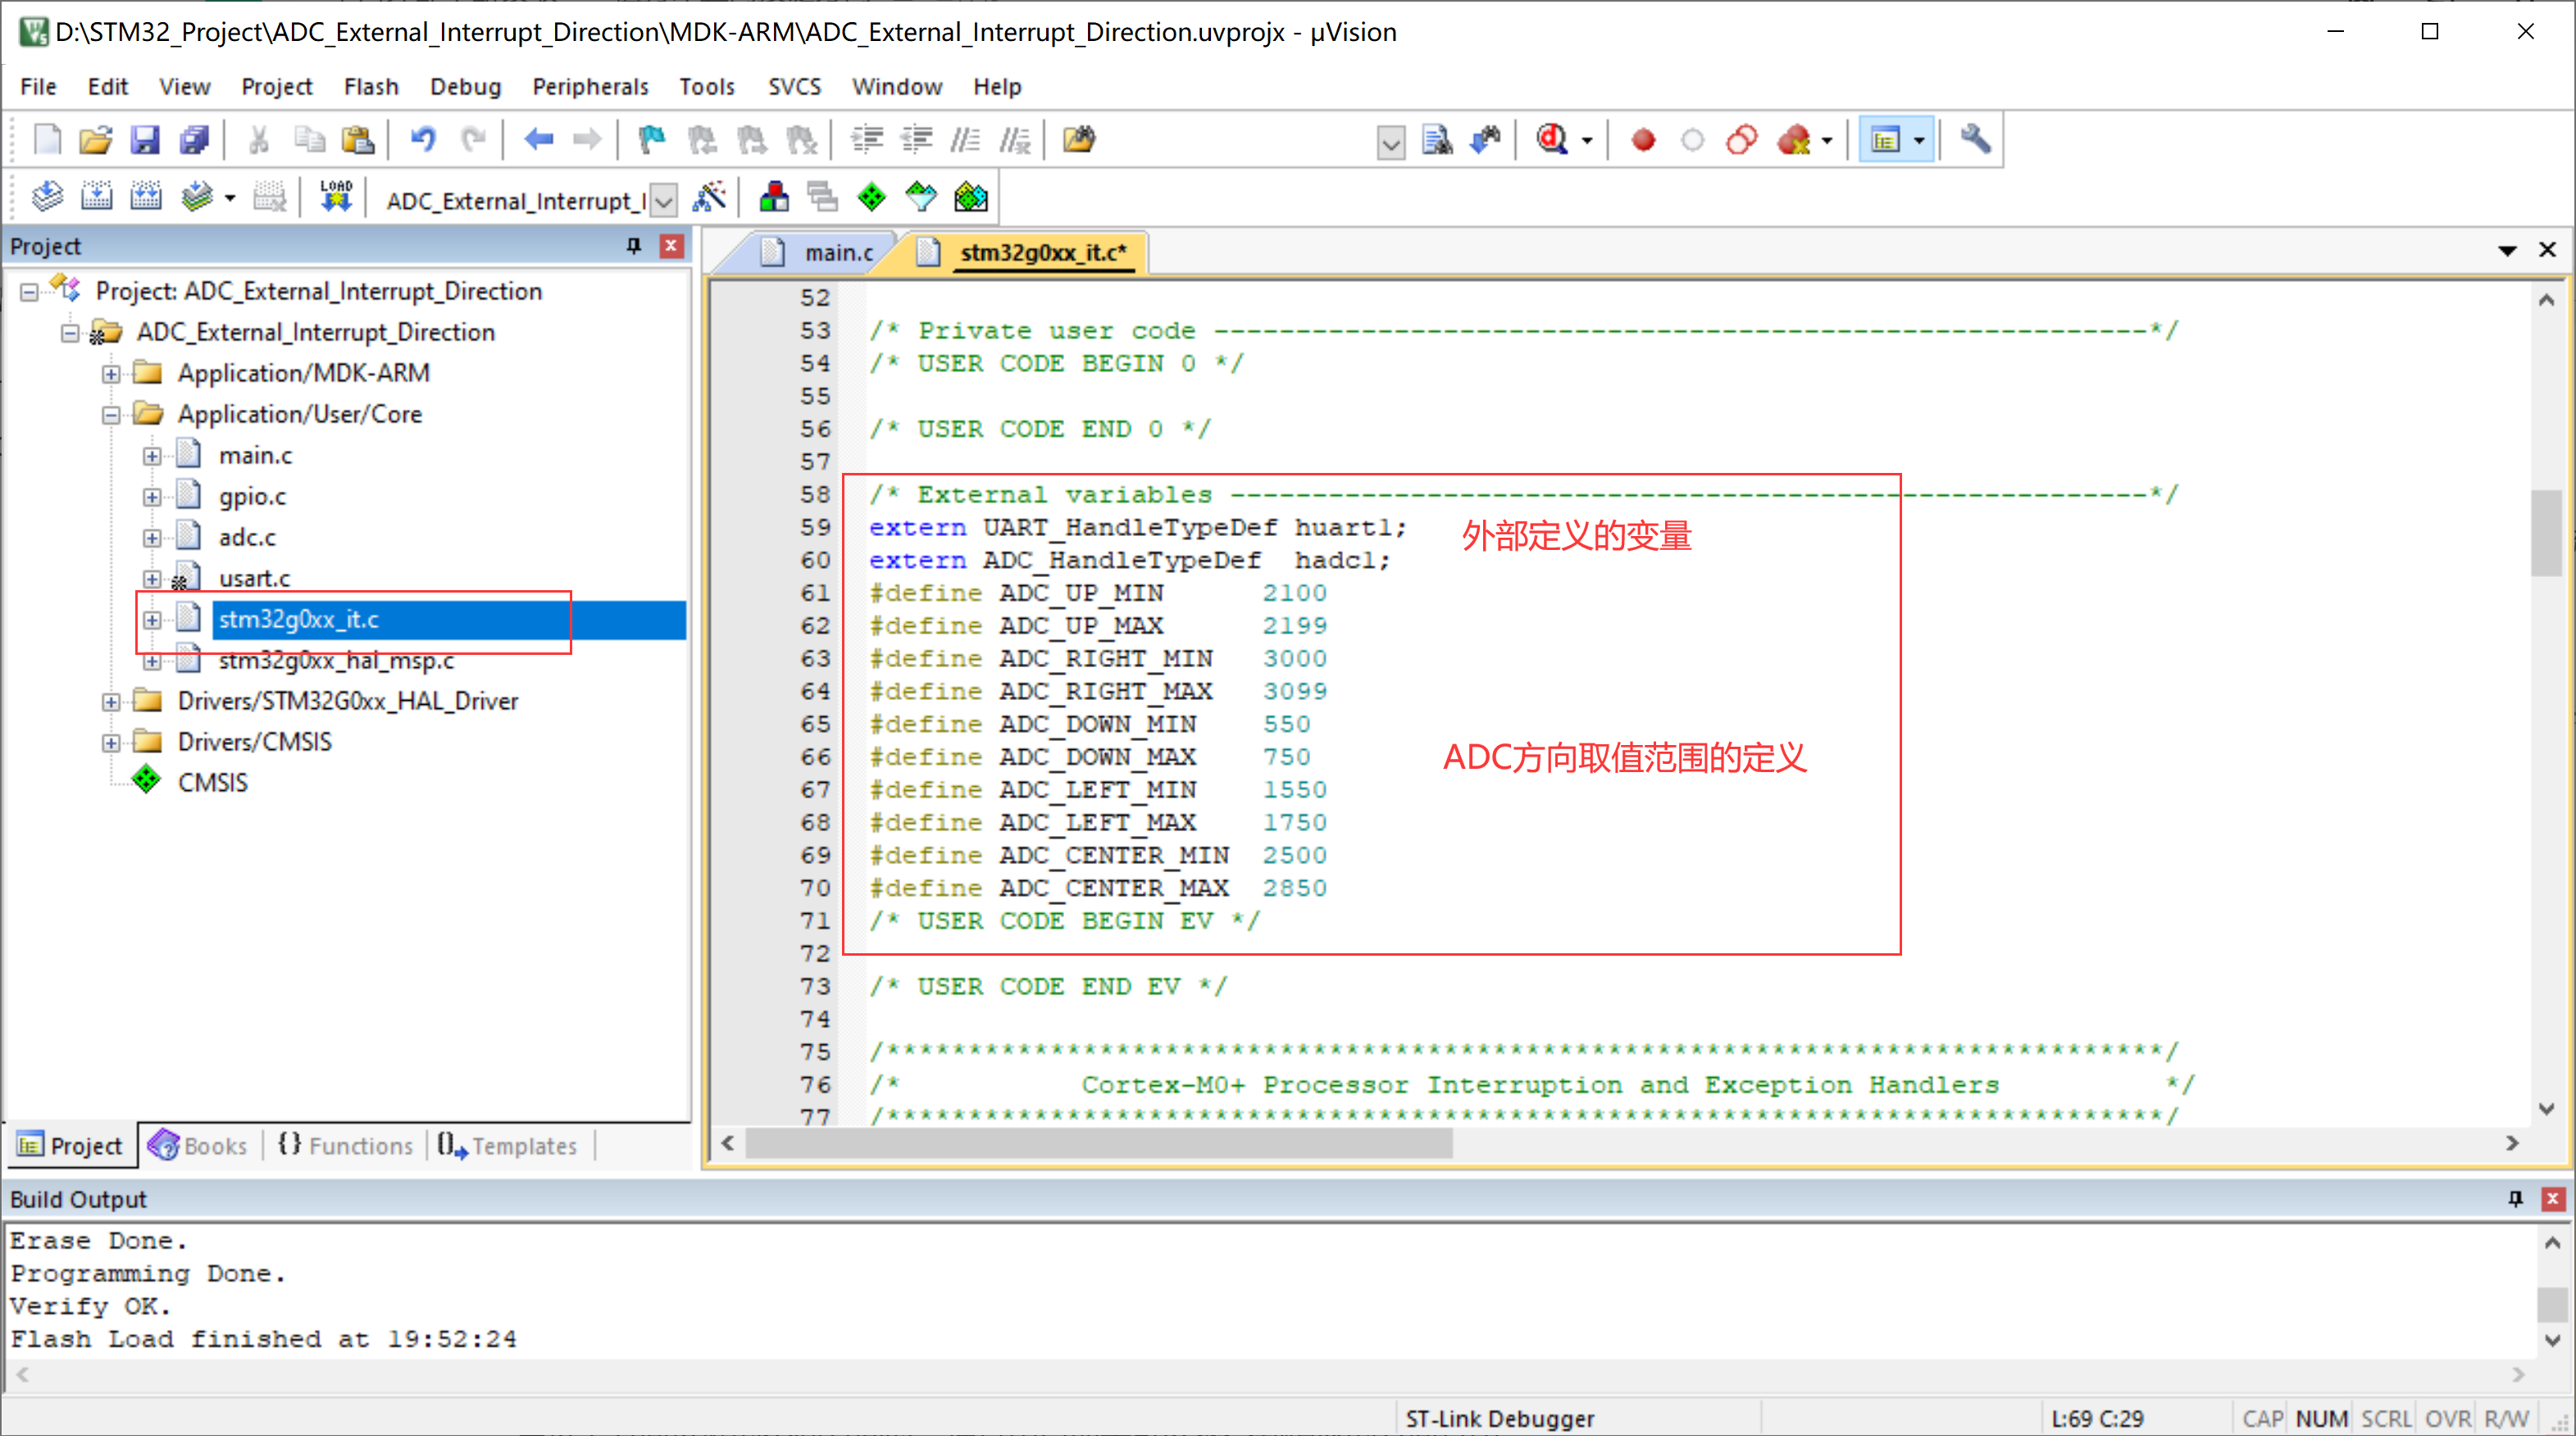The height and width of the screenshot is (1436, 2576).
Task: Select adc.c in the project tree
Action: pyautogui.click(x=247, y=537)
